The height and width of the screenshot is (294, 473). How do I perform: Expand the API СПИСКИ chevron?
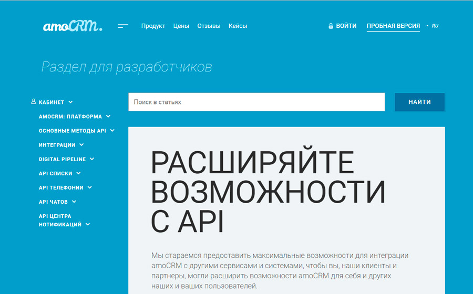click(78, 173)
